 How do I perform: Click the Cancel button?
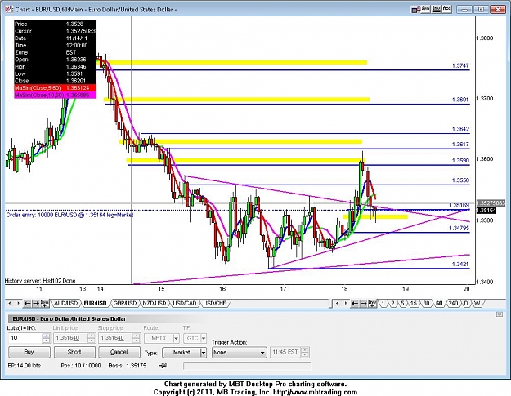119,352
